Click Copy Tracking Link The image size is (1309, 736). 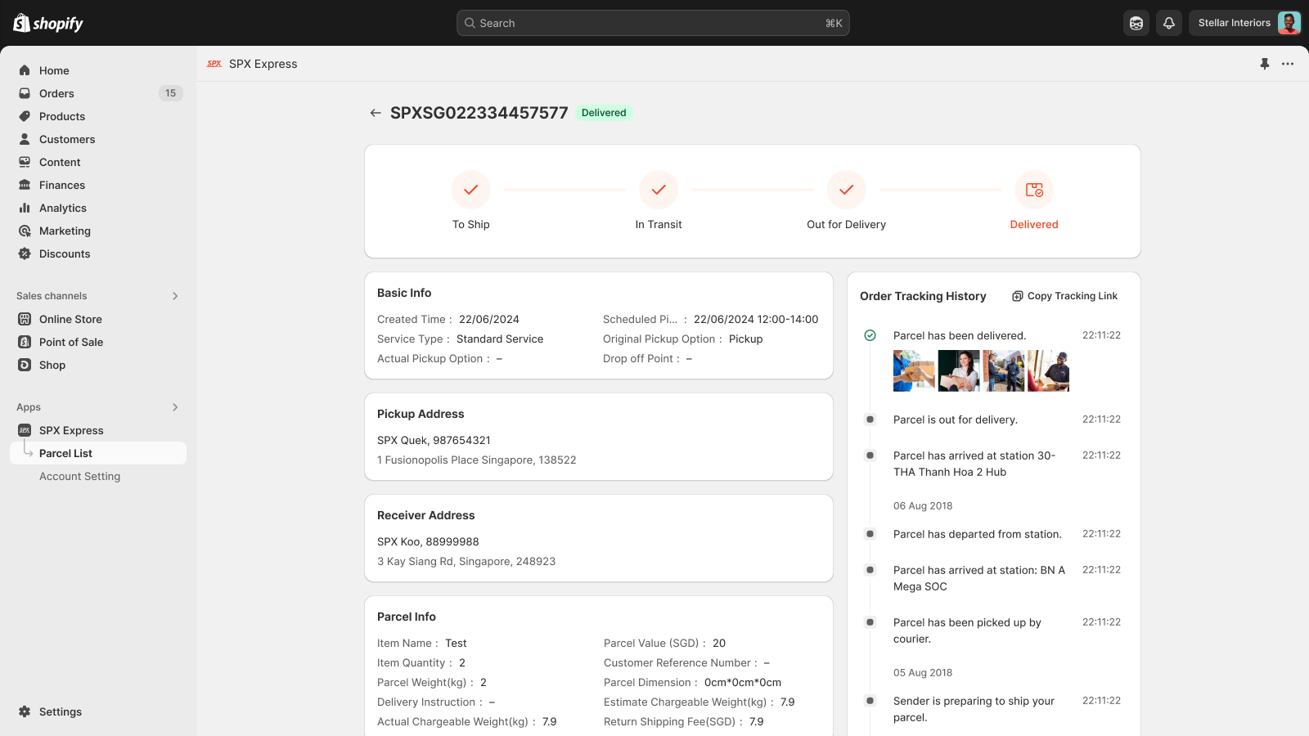click(1064, 296)
